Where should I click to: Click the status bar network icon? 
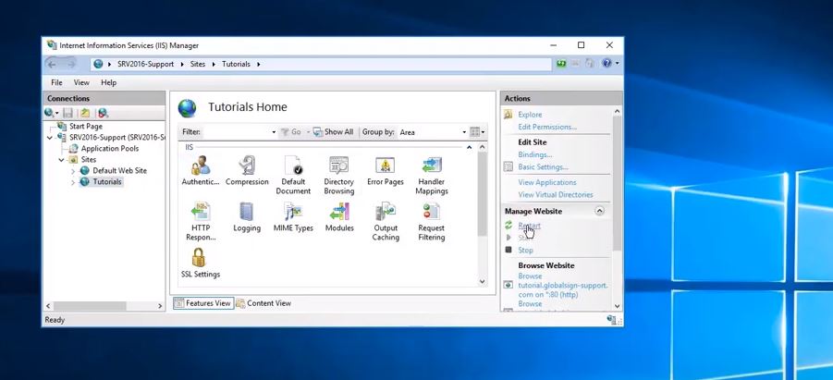tap(612, 319)
